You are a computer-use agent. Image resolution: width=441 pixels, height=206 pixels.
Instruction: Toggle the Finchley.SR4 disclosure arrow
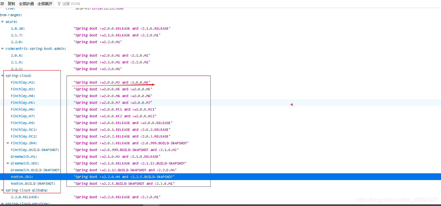pyautogui.click(x=8, y=143)
